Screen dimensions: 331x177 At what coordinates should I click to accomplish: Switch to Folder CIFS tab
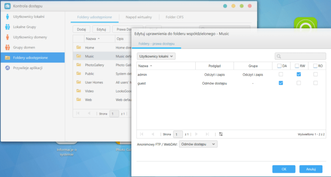(174, 17)
